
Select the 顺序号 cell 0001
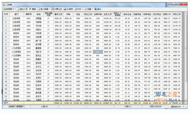[28, 18]
